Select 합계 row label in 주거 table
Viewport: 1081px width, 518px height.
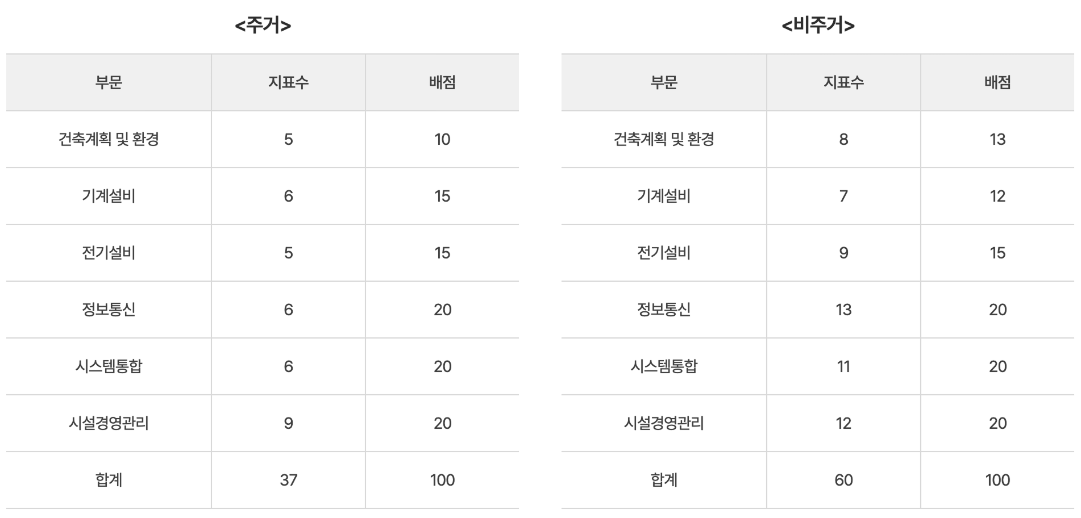109,480
